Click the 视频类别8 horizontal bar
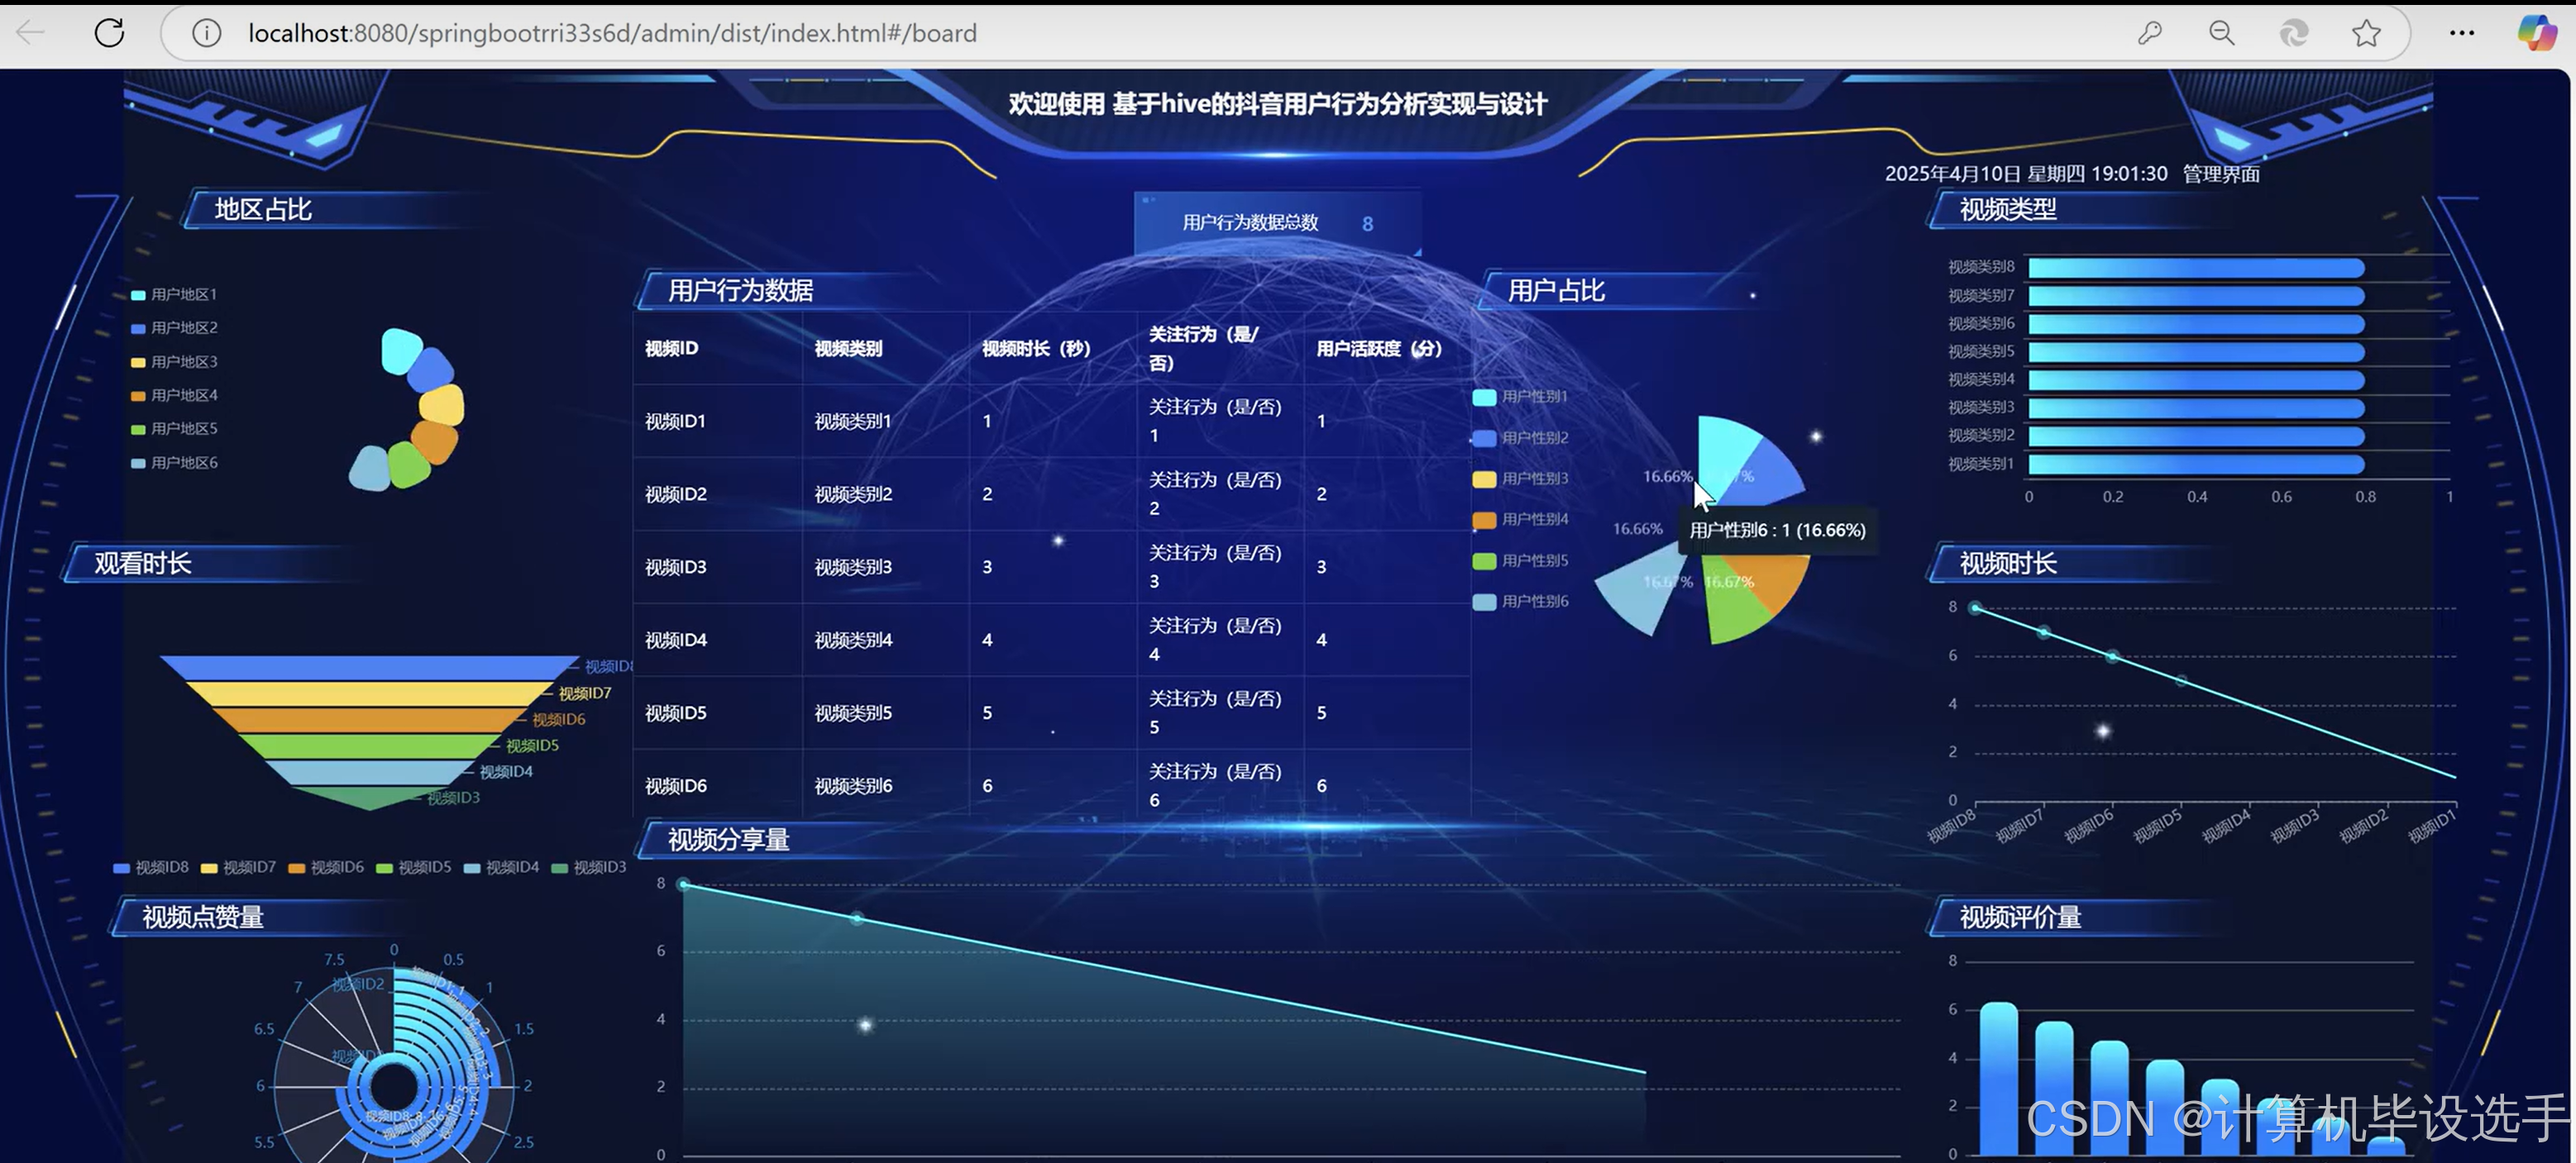This screenshot has width=2576, height=1163. click(x=2196, y=268)
